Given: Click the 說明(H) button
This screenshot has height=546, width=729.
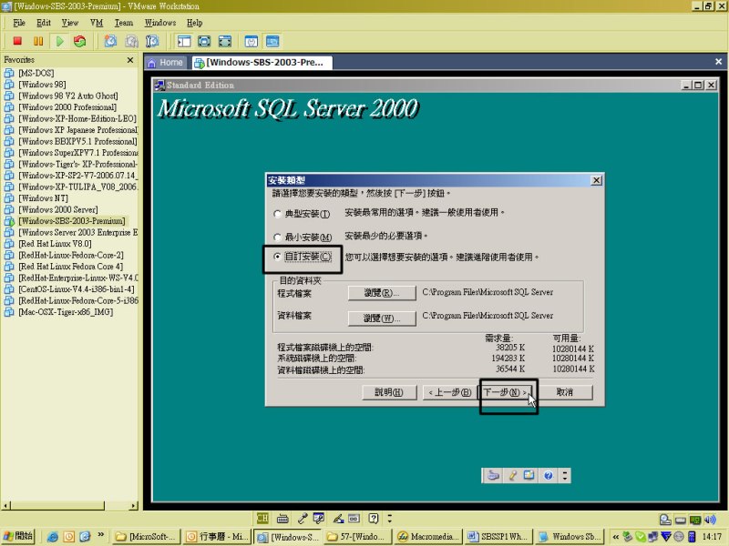Looking at the screenshot, I should [389, 392].
